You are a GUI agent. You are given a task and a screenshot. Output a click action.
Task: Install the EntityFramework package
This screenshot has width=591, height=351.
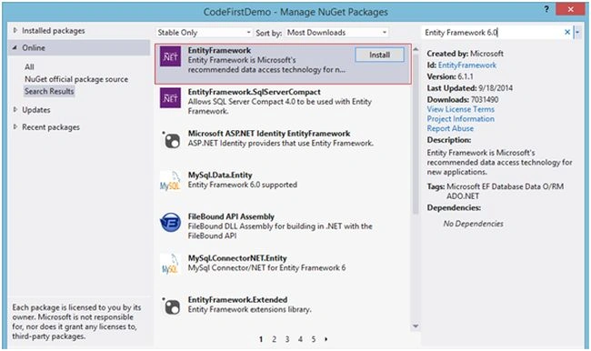click(x=379, y=55)
